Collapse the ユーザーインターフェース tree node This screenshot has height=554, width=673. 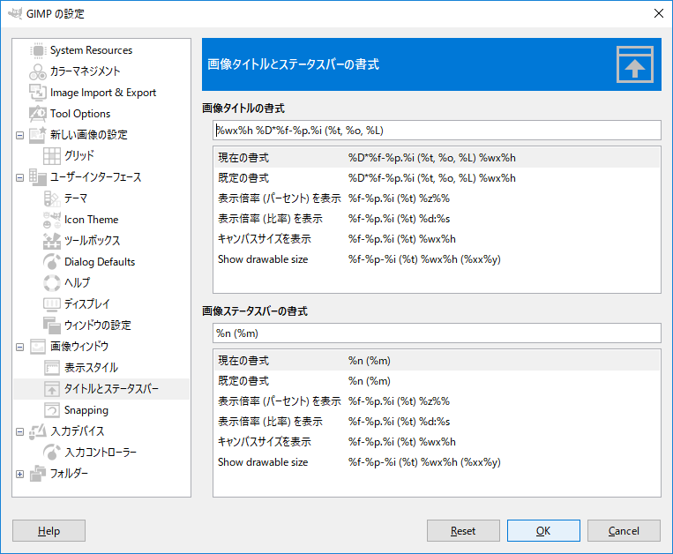coord(19,177)
